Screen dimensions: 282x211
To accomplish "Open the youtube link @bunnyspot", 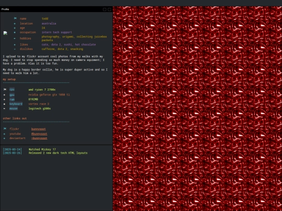I will (39, 134).
